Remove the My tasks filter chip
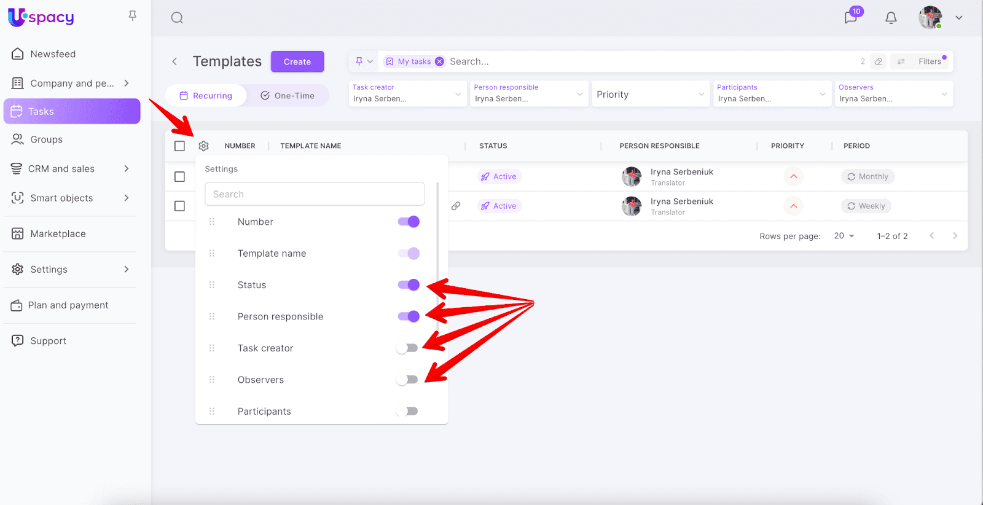983x505 pixels. click(439, 61)
